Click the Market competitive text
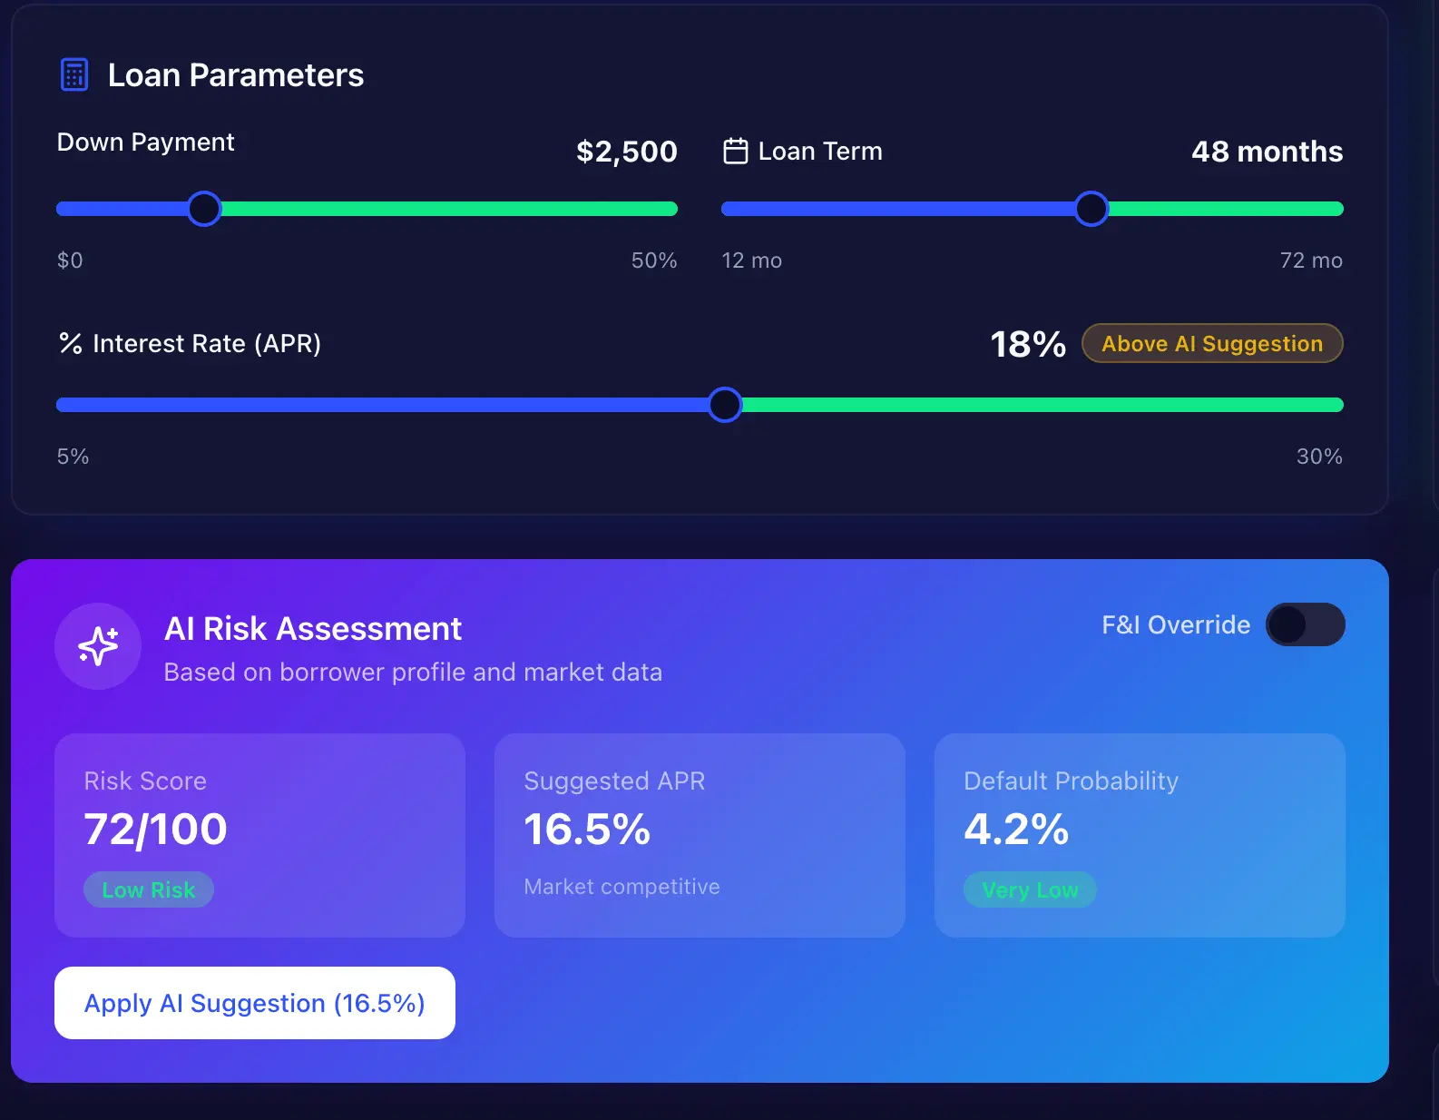Screen dimensions: 1439x1120 (622, 887)
